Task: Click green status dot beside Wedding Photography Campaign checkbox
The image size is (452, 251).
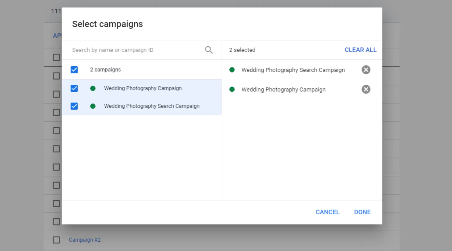Action: tap(93, 88)
